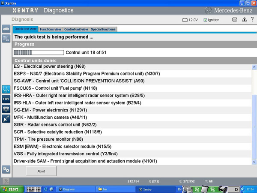The height and width of the screenshot is (193, 257).
Task: Click the control units list scrollbar thumb
Action: (x=254, y=127)
